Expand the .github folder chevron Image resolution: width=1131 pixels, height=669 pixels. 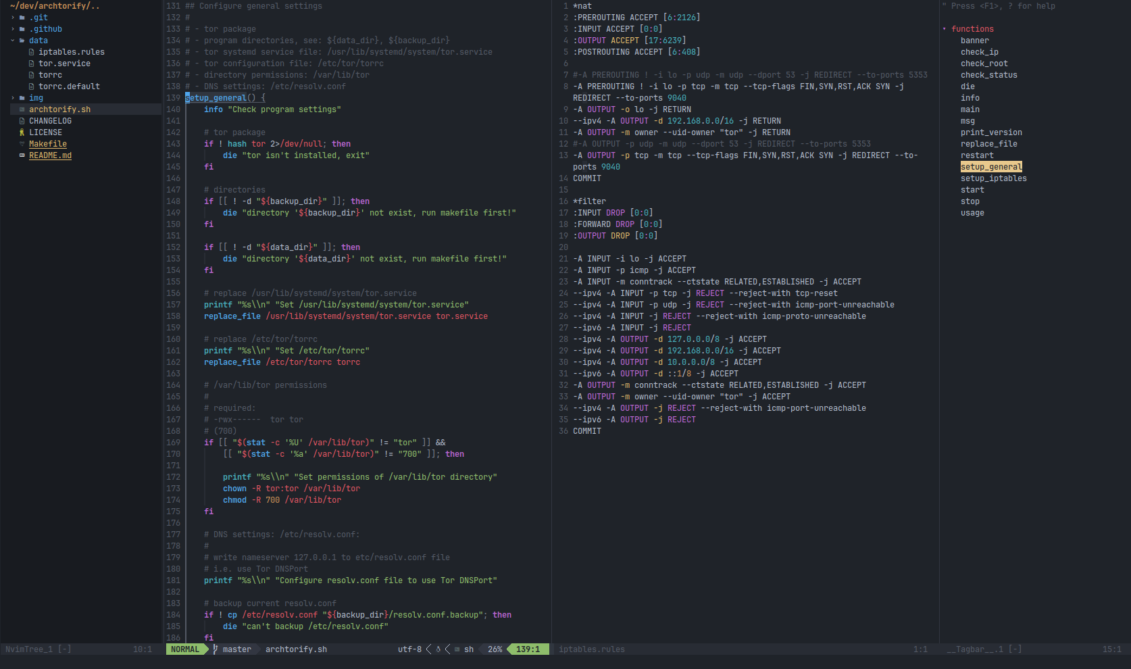pyautogui.click(x=13, y=29)
